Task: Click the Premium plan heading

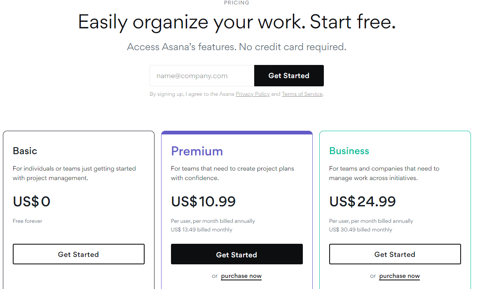Action: point(197,151)
